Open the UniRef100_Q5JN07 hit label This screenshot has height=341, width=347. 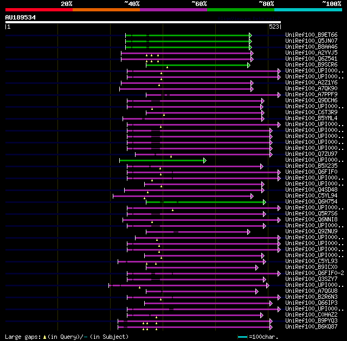pos(311,41)
